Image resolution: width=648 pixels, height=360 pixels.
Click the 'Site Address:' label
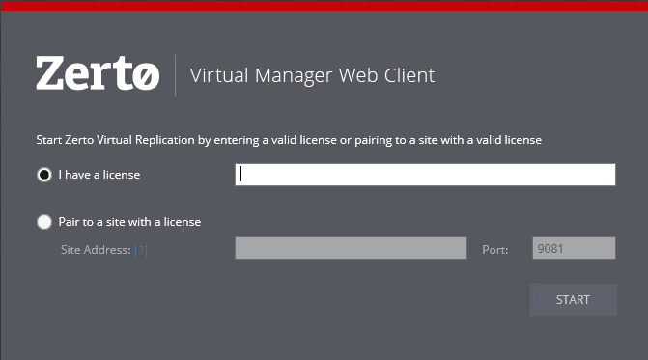[x=96, y=250]
